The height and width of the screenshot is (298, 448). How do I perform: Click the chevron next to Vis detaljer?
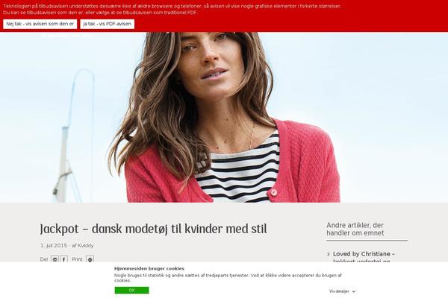pyautogui.click(x=354, y=291)
